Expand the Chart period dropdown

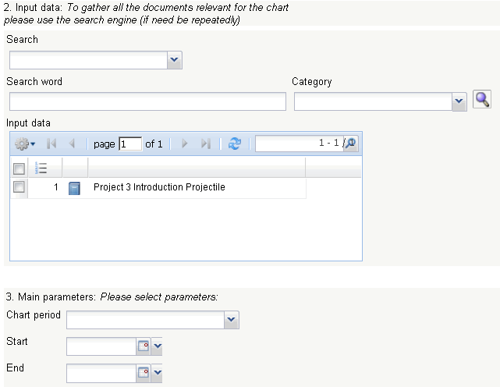coord(232,320)
